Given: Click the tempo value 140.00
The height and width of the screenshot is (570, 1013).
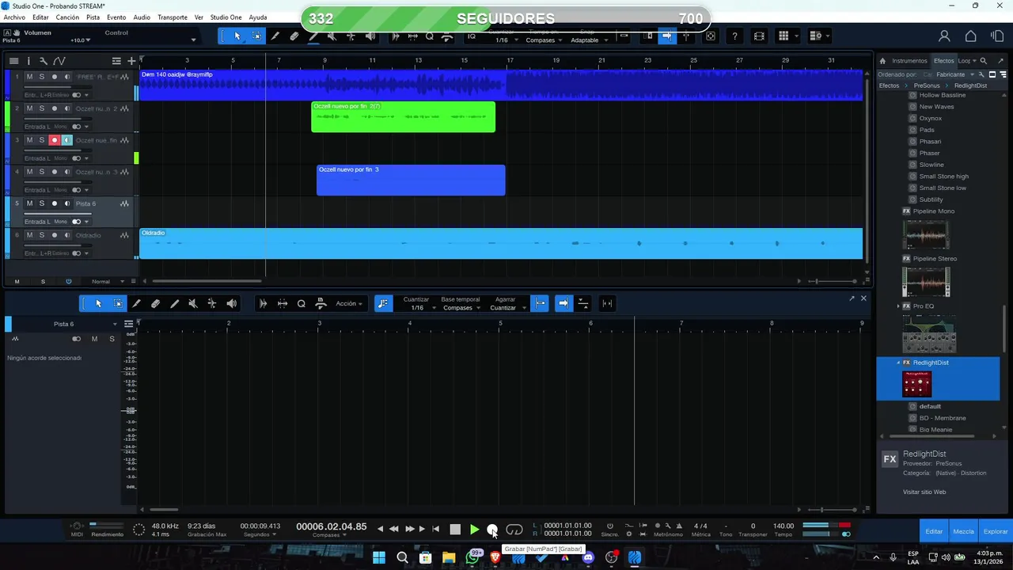Looking at the screenshot, I should click(783, 526).
